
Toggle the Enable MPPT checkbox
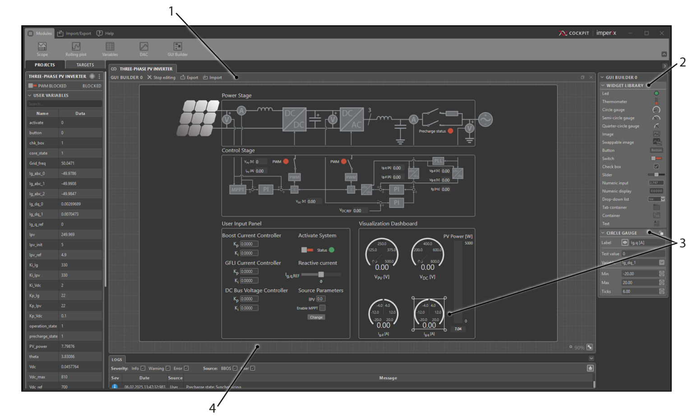[x=323, y=307]
